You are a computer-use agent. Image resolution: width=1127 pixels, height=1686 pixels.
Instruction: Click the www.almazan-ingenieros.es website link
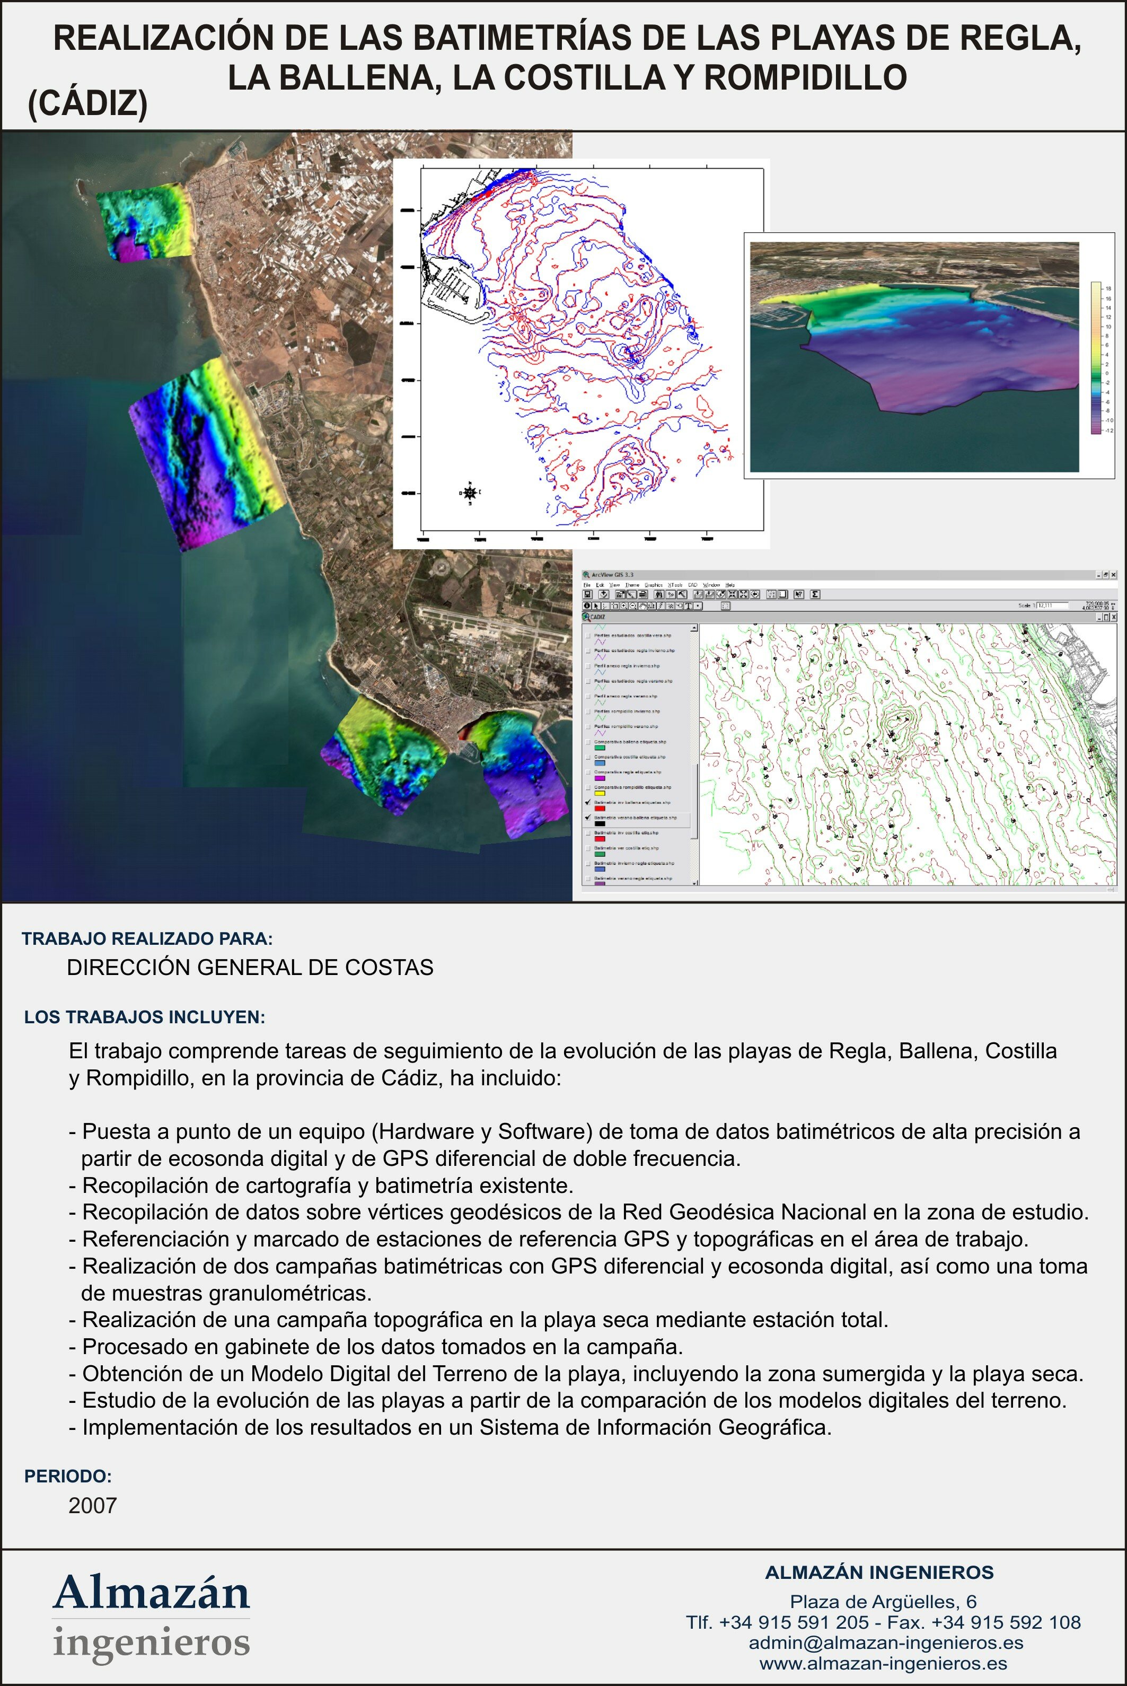point(883,1663)
